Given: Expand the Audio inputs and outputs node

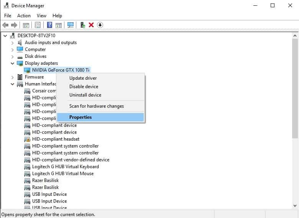Looking at the screenshot, I should (x=13, y=43).
